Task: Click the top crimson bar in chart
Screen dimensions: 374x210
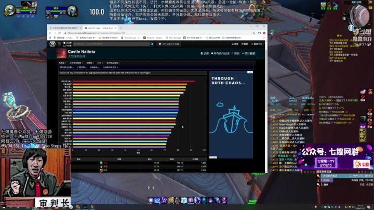Action: click(x=133, y=82)
